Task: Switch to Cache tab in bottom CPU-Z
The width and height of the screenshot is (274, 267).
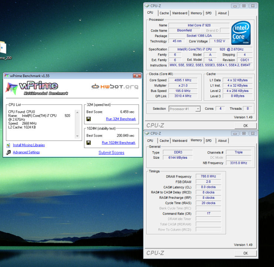Action: pos(164,141)
